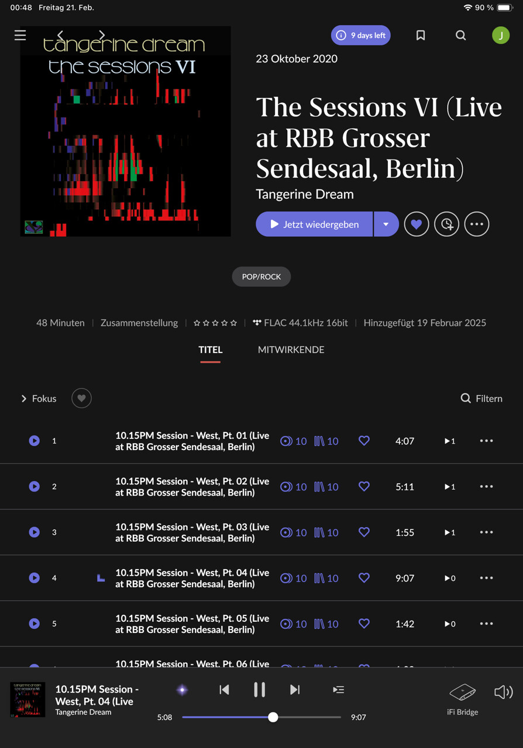The image size is (523, 748).
Task: Open the green profile avatar J
Action: [x=501, y=36]
